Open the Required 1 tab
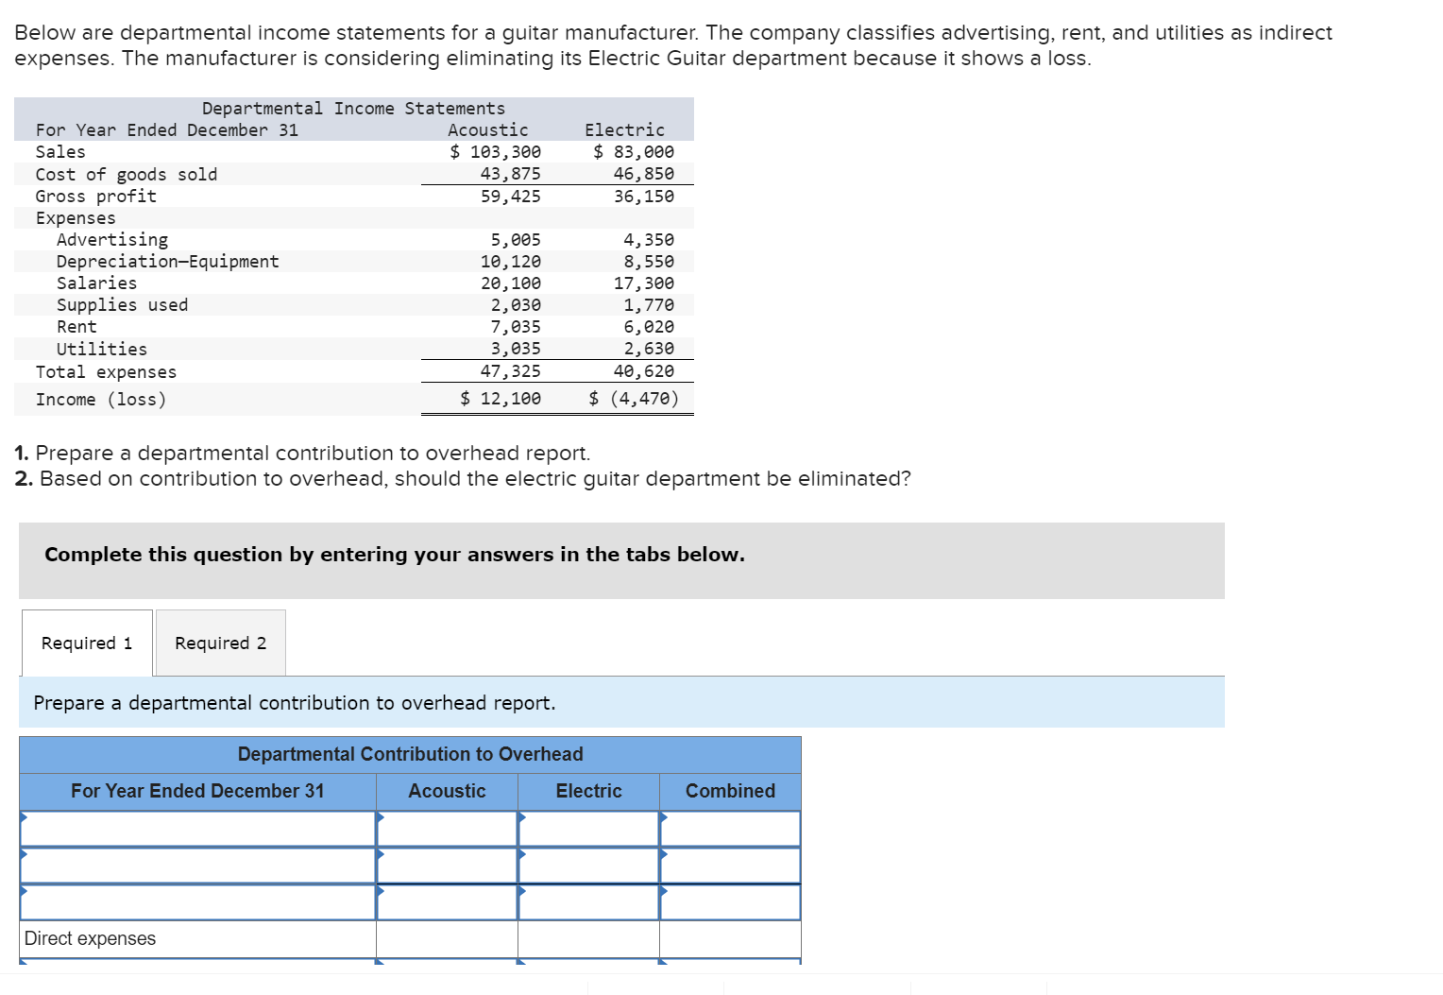This screenshot has height=995, width=1443. click(87, 643)
